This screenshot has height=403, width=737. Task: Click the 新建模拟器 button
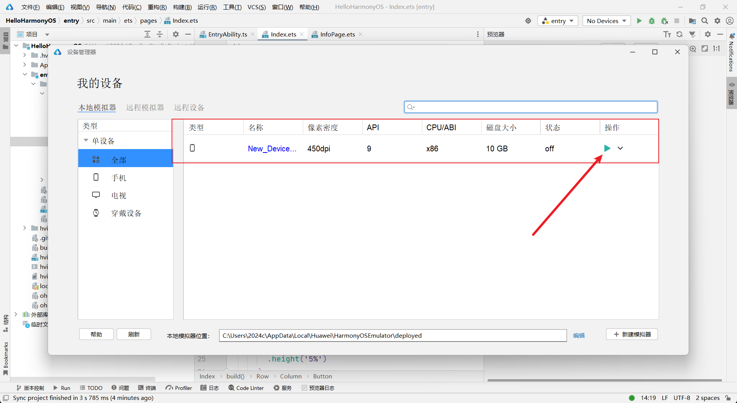click(632, 334)
